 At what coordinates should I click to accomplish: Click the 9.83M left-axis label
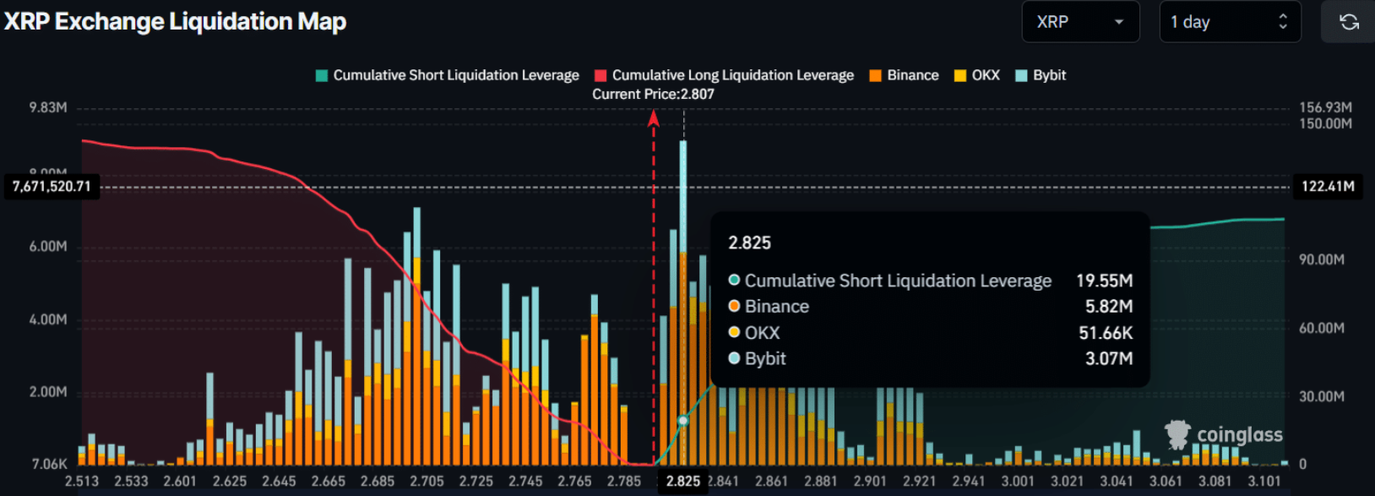(x=48, y=107)
